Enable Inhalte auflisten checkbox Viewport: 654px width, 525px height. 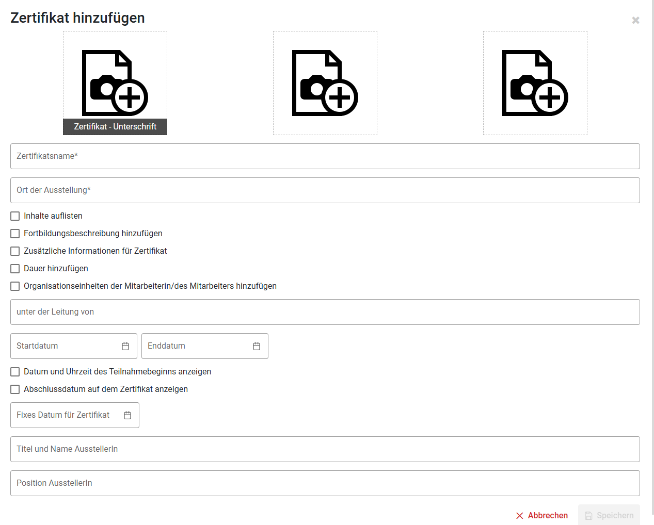(x=15, y=216)
